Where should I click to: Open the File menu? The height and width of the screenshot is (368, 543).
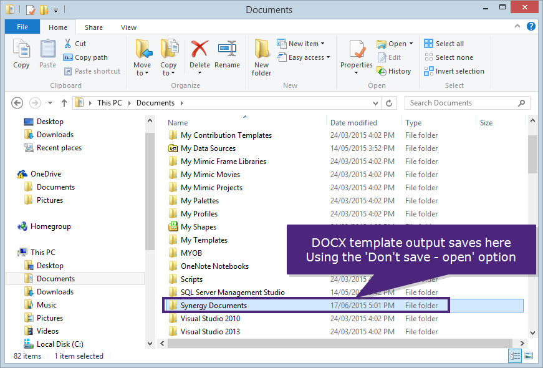point(22,27)
